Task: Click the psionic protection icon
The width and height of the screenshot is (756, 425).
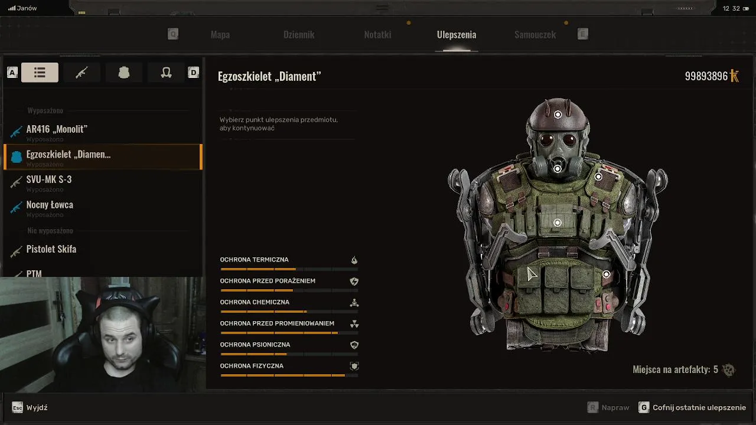Action: click(354, 345)
